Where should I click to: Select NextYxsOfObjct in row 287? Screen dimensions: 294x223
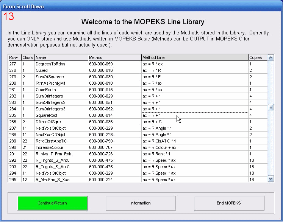pos(61,128)
